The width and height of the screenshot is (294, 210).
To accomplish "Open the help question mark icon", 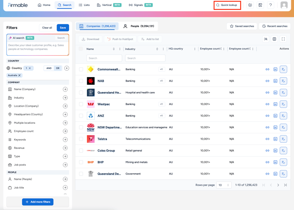I will pyautogui.click(x=270, y=5).
